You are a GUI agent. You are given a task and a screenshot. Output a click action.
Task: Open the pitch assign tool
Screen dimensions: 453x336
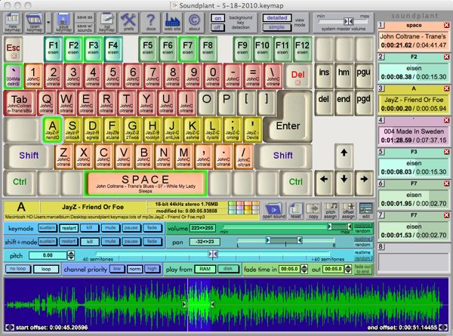[x=331, y=211]
